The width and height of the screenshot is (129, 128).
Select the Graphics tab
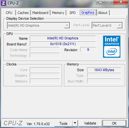click(x=88, y=12)
